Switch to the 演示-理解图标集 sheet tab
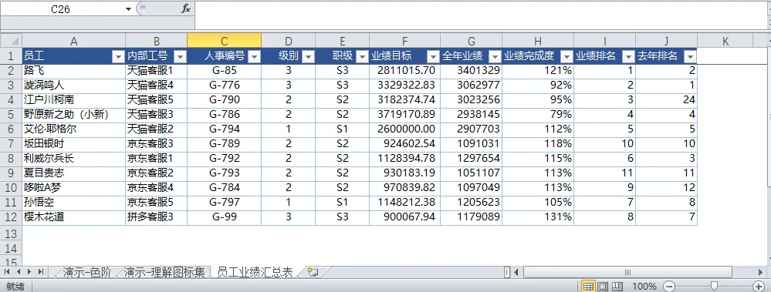Image resolution: width=771 pixels, height=292 pixels. click(164, 272)
